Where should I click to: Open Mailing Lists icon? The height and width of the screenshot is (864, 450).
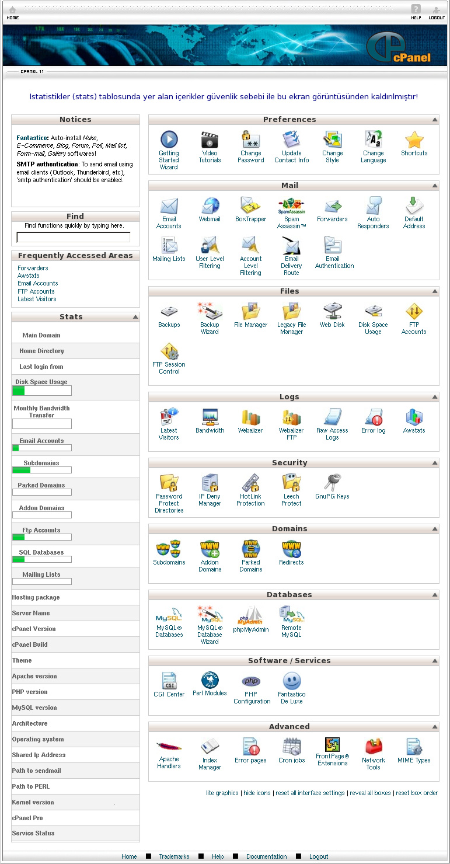click(169, 246)
